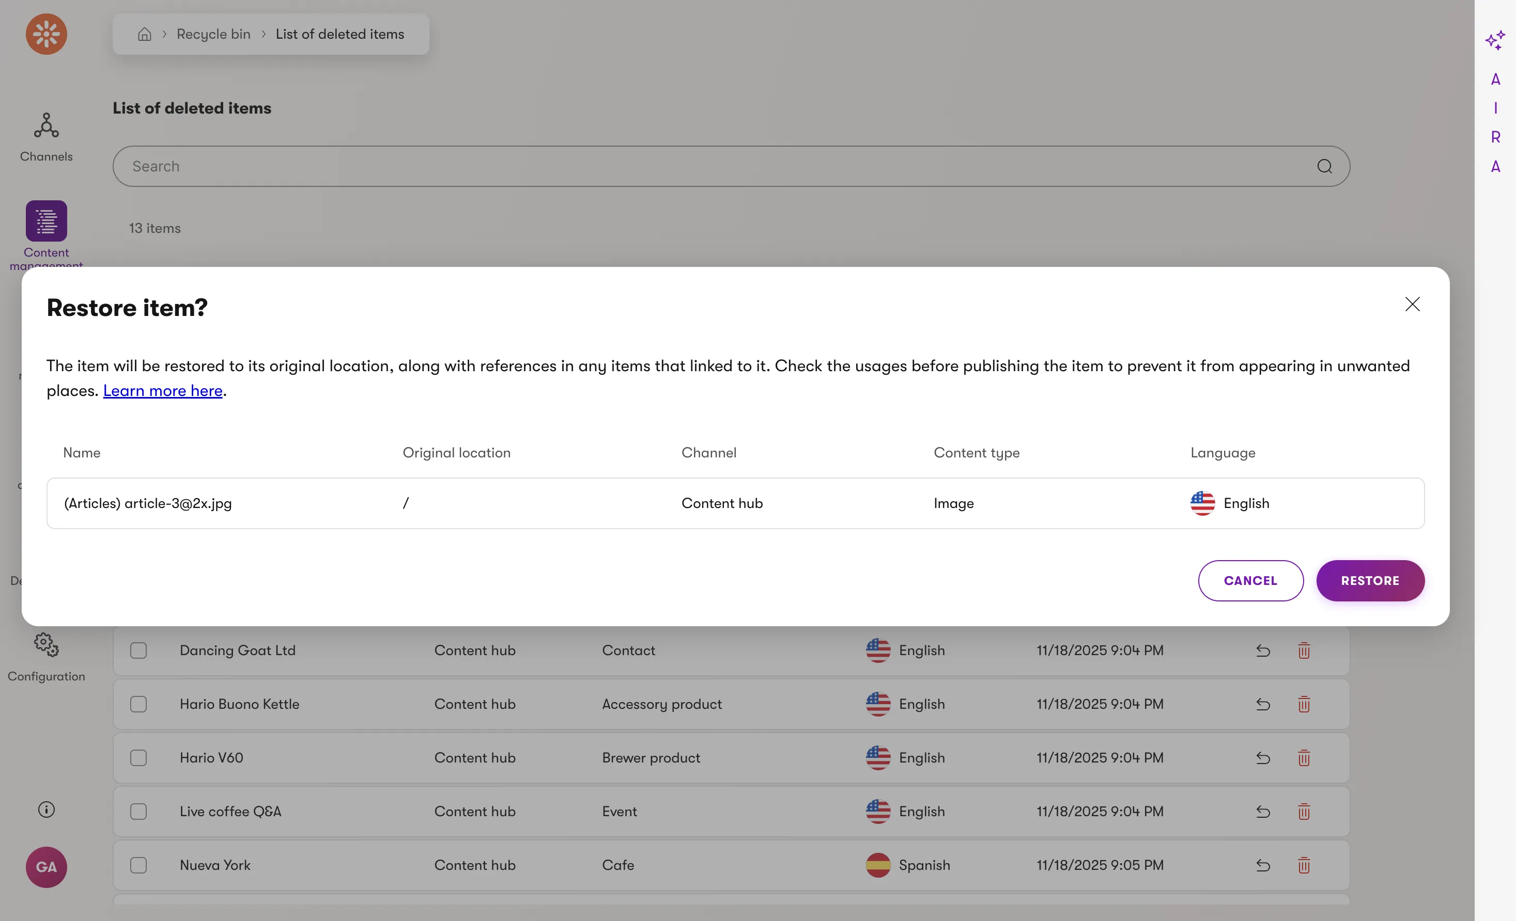Screen dimensions: 1516x921
Task: Select the Hario Buono Kettle checkbox
Action: (x=138, y=704)
